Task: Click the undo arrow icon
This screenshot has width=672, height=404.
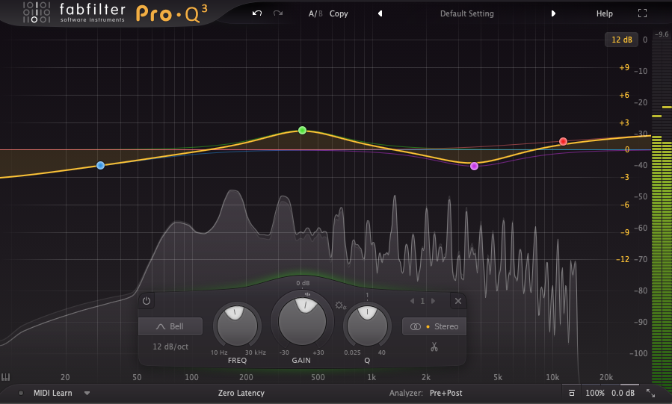Action: pos(257,13)
